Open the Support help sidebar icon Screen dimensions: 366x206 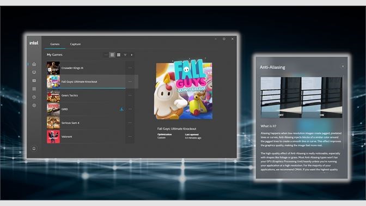click(34, 97)
